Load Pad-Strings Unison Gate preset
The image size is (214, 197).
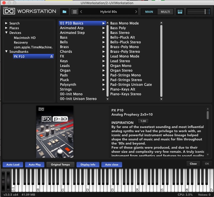[131, 85]
